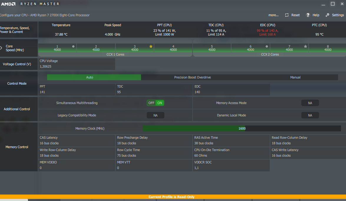Switch to Manual control mode
Viewport: 346px width, 201px height.
pos(295,77)
